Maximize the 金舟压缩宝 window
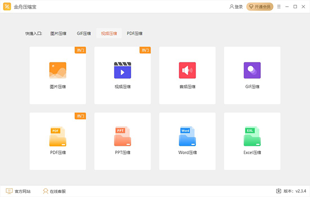 [295, 7]
